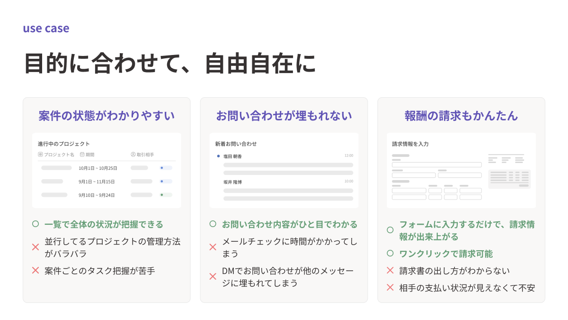The width and height of the screenshot is (568, 320).
Task: Click the green circle beside ワンクリックで請求可能
Action: click(x=390, y=254)
